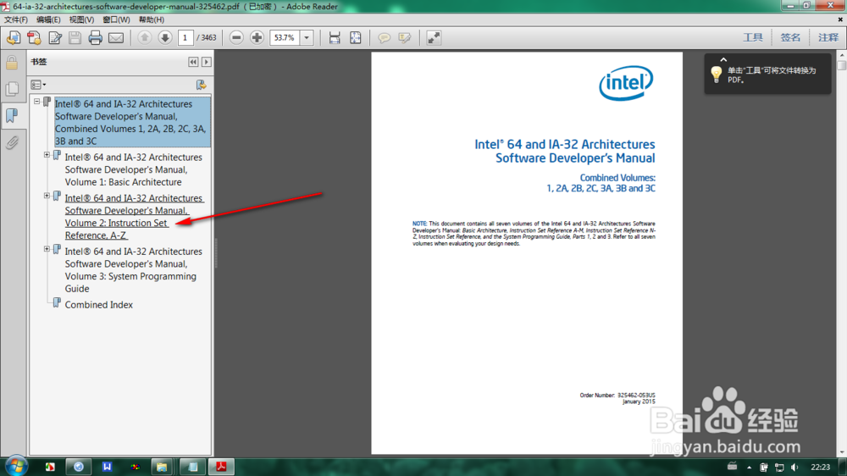Image resolution: width=847 pixels, height=476 pixels.
Task: Click the 53.7% zoom value field
Action: tap(285, 38)
